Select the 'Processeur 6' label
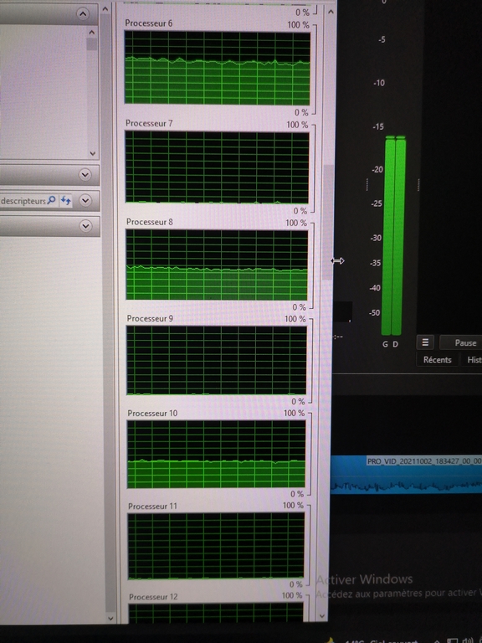The height and width of the screenshot is (643, 482). [149, 23]
